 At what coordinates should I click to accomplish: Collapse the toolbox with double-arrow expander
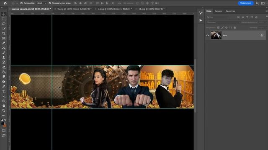[x=2, y=7]
